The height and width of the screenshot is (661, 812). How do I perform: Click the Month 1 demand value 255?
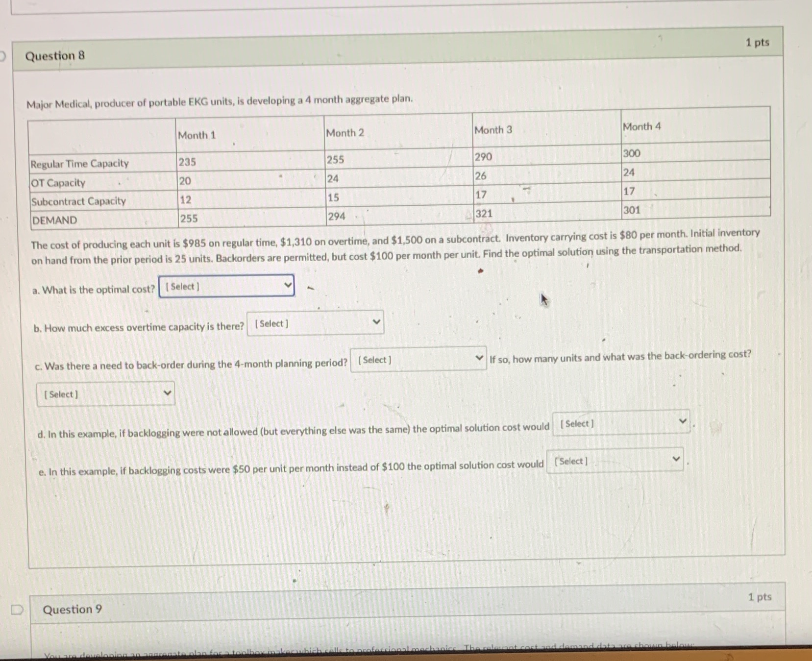pyautogui.click(x=189, y=219)
